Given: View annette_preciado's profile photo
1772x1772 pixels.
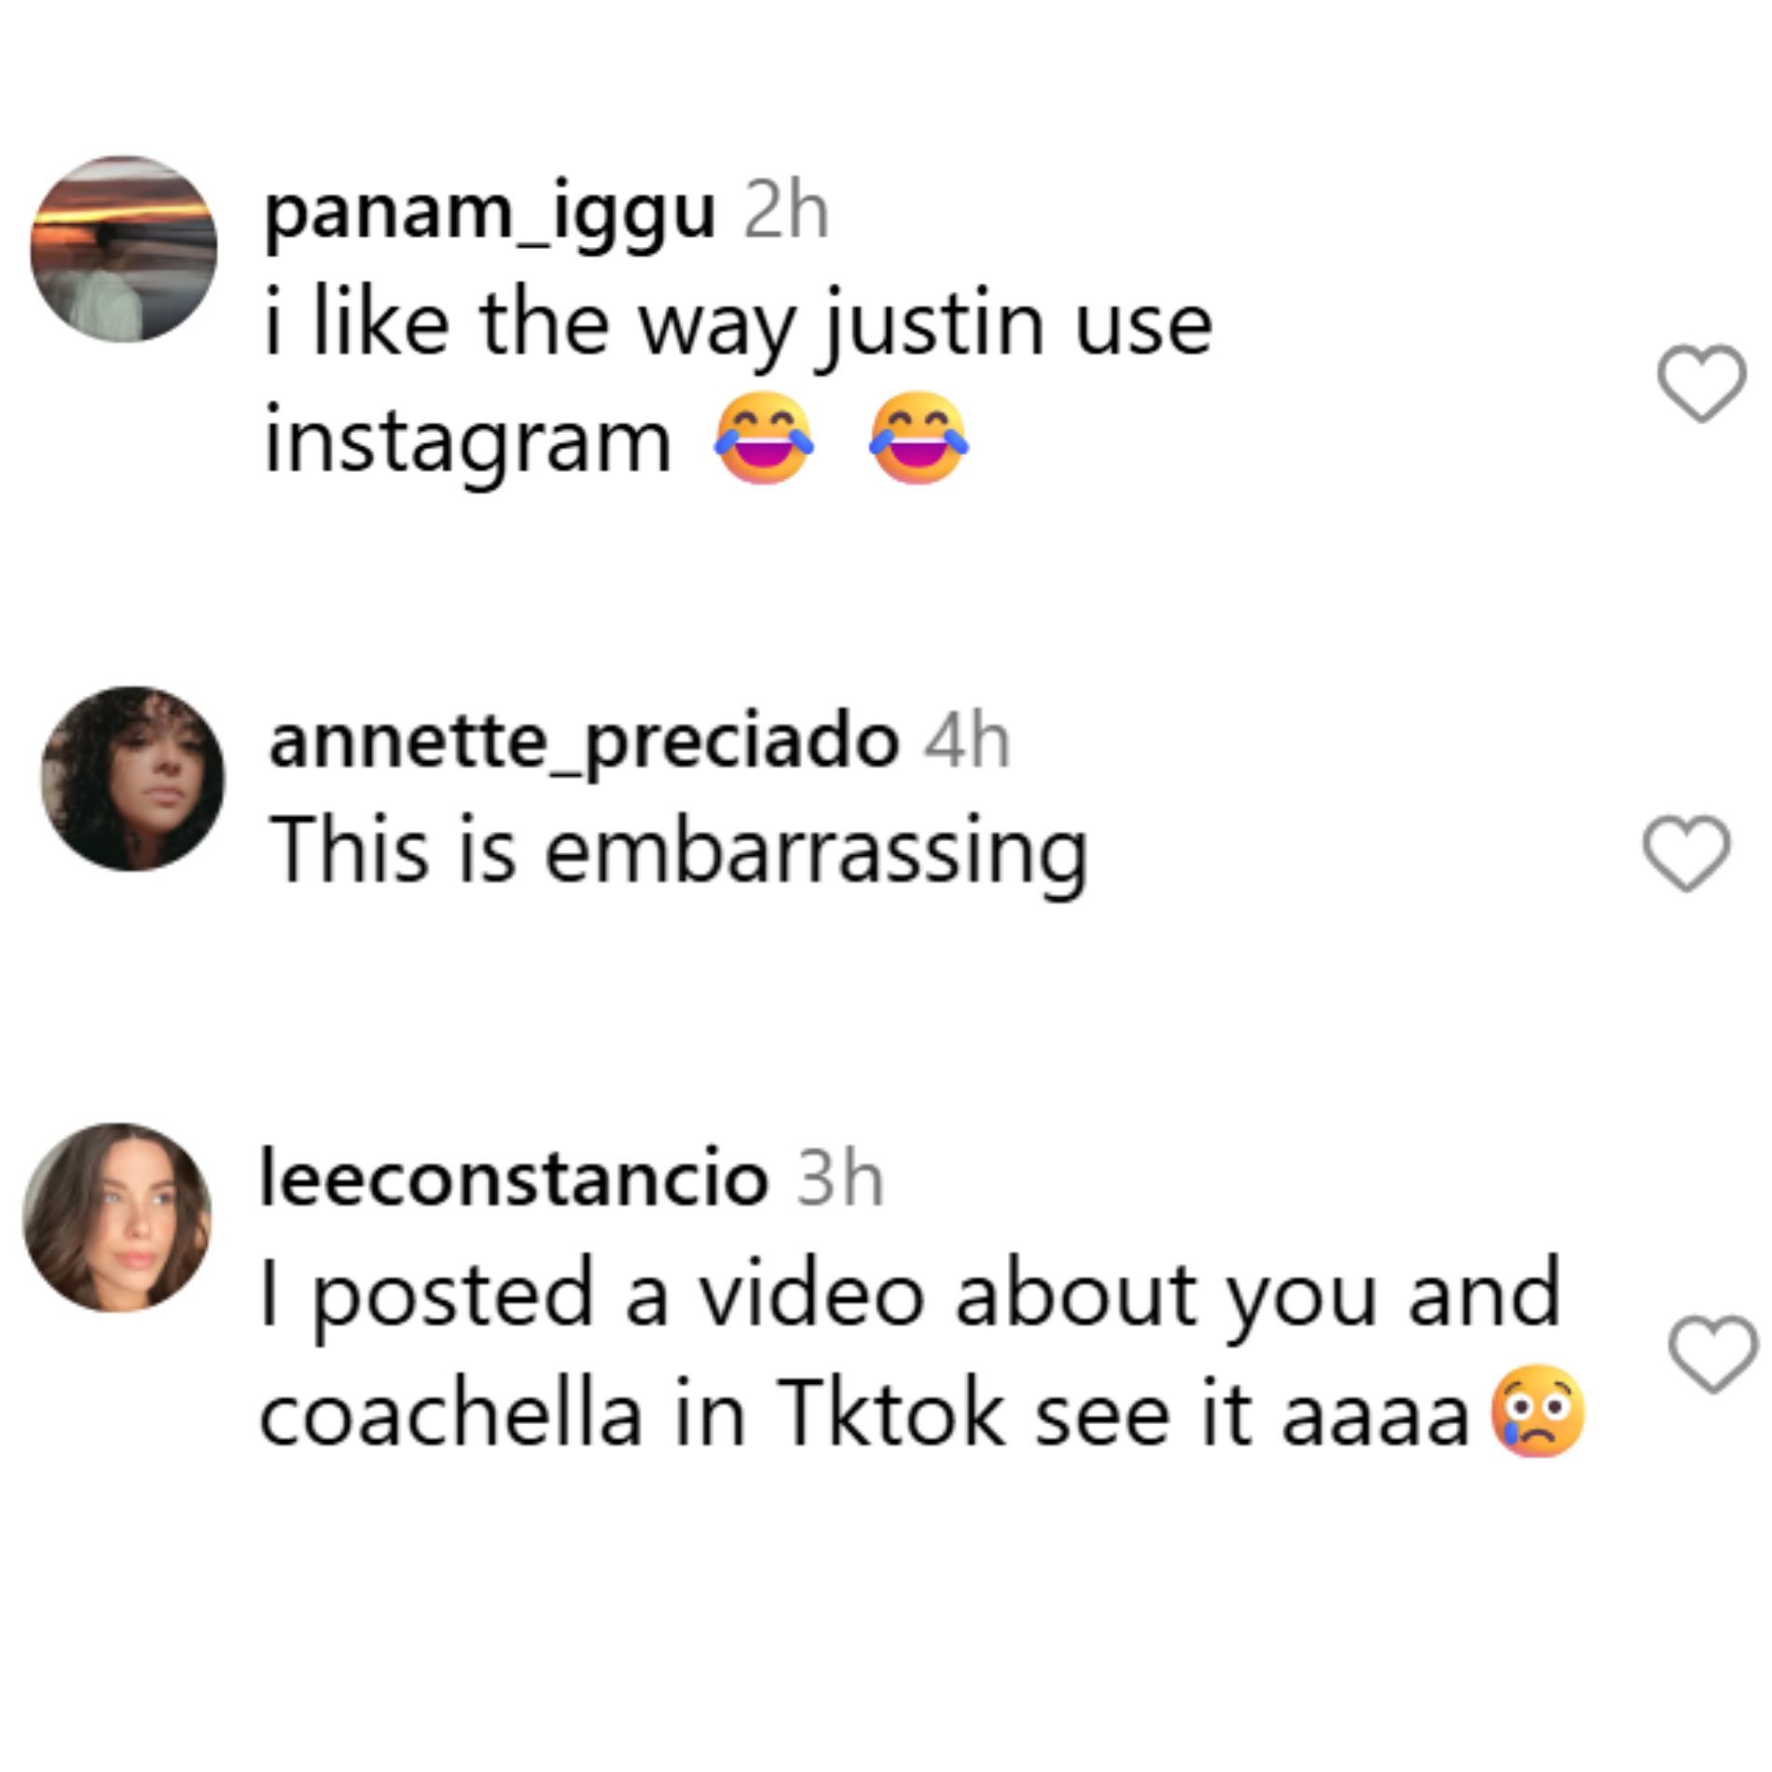Looking at the screenshot, I should 132,779.
